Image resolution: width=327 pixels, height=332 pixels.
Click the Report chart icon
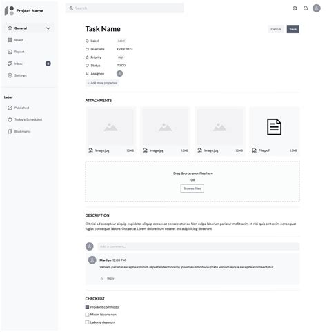(10, 52)
